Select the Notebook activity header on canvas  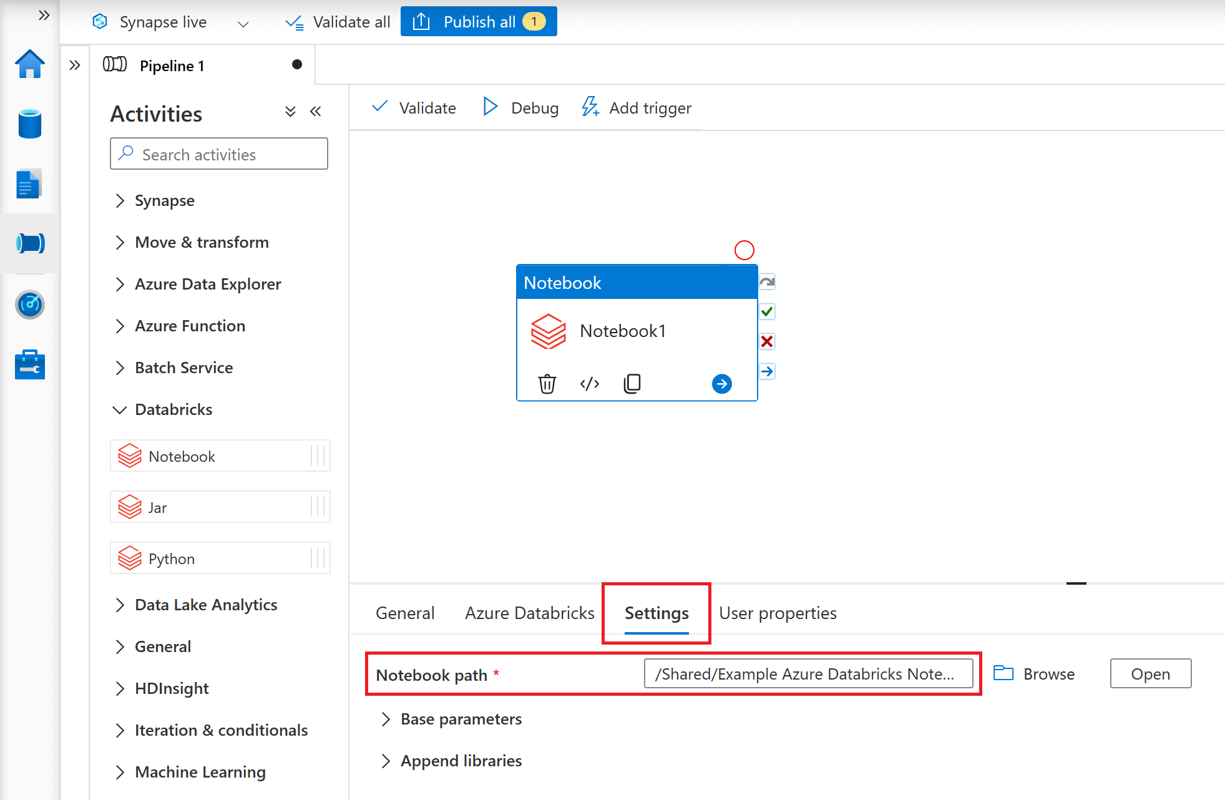637,283
